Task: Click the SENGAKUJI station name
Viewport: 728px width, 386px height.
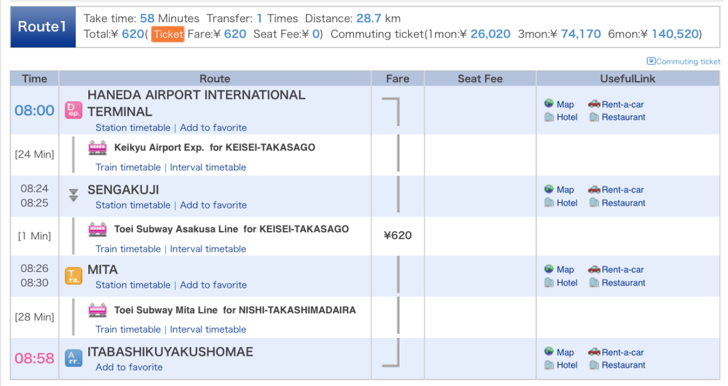Action: click(x=123, y=190)
